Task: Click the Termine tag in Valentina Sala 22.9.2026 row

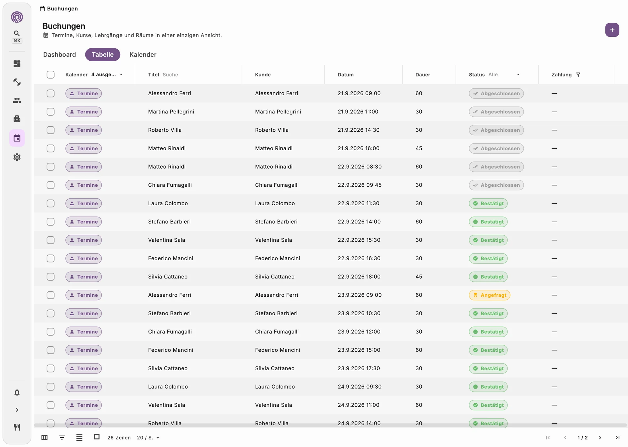Action: point(84,240)
